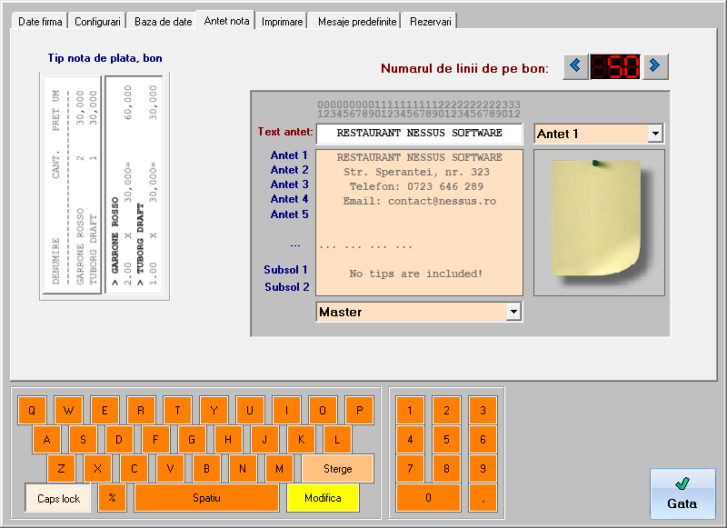Tap the M key on keyboard
The height and width of the screenshot is (528, 727).
click(280, 469)
